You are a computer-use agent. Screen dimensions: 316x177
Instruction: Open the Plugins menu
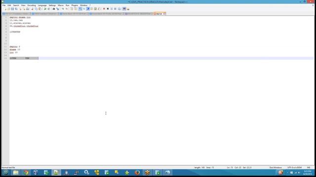[x=75, y=5]
